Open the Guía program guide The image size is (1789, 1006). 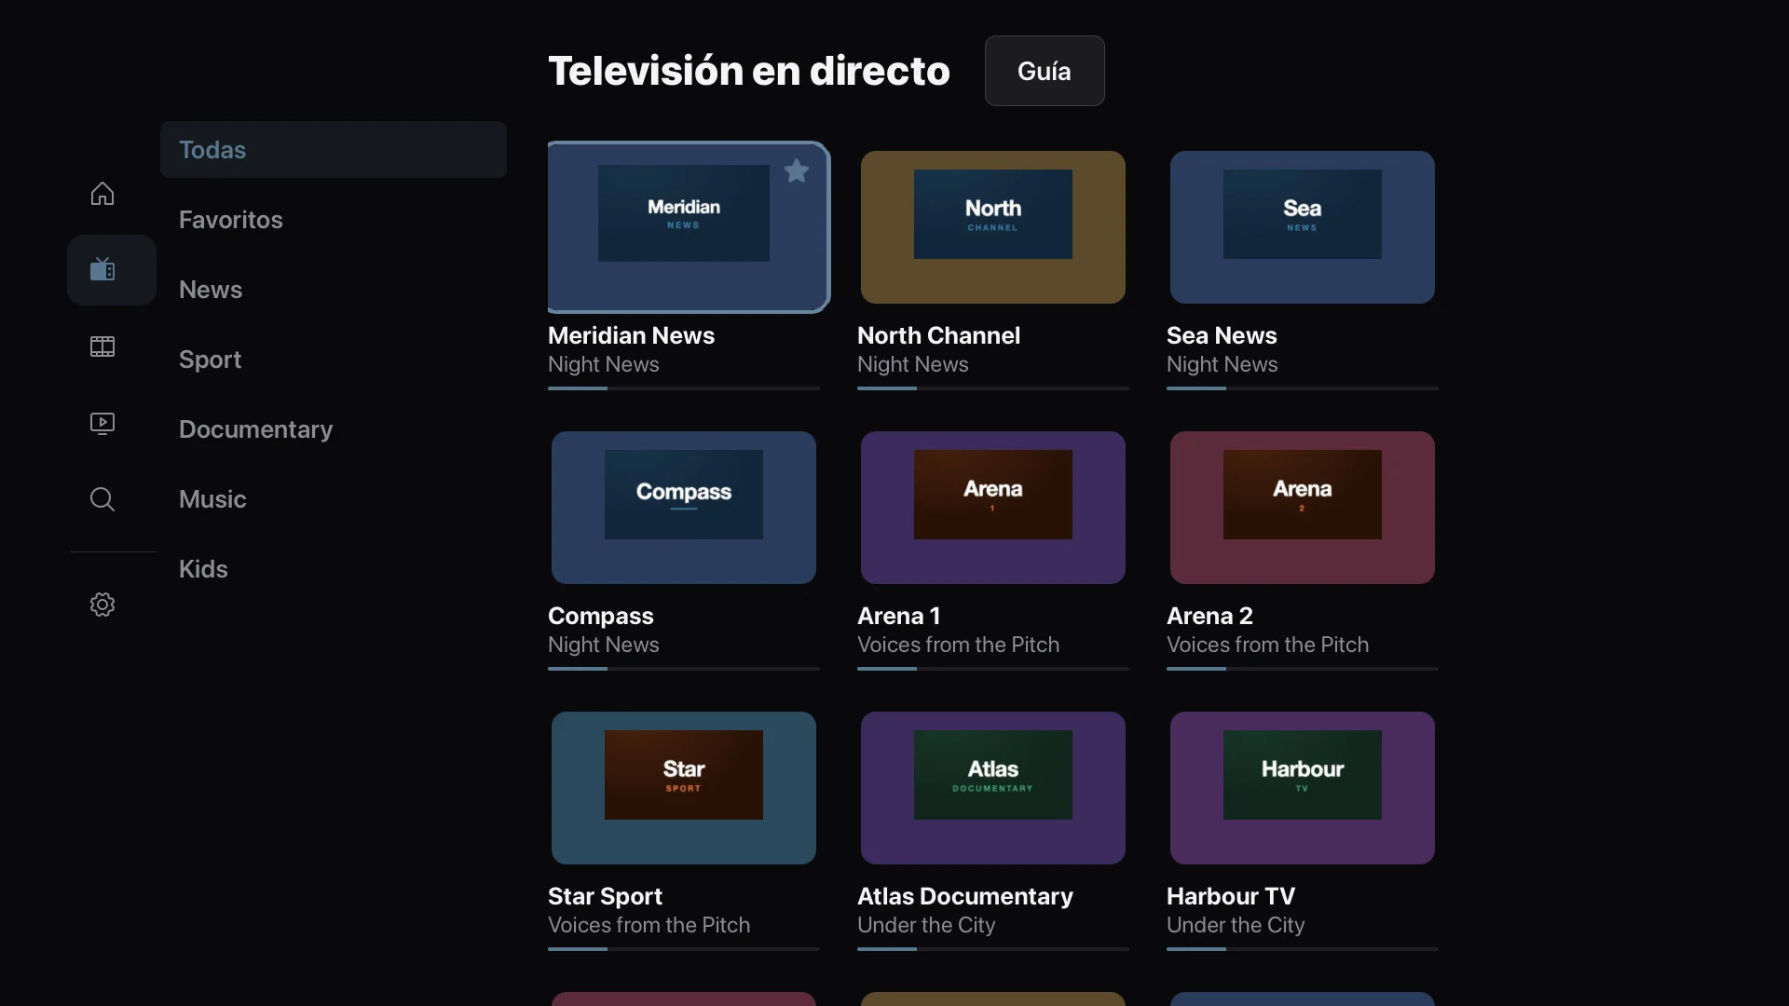[x=1045, y=71]
